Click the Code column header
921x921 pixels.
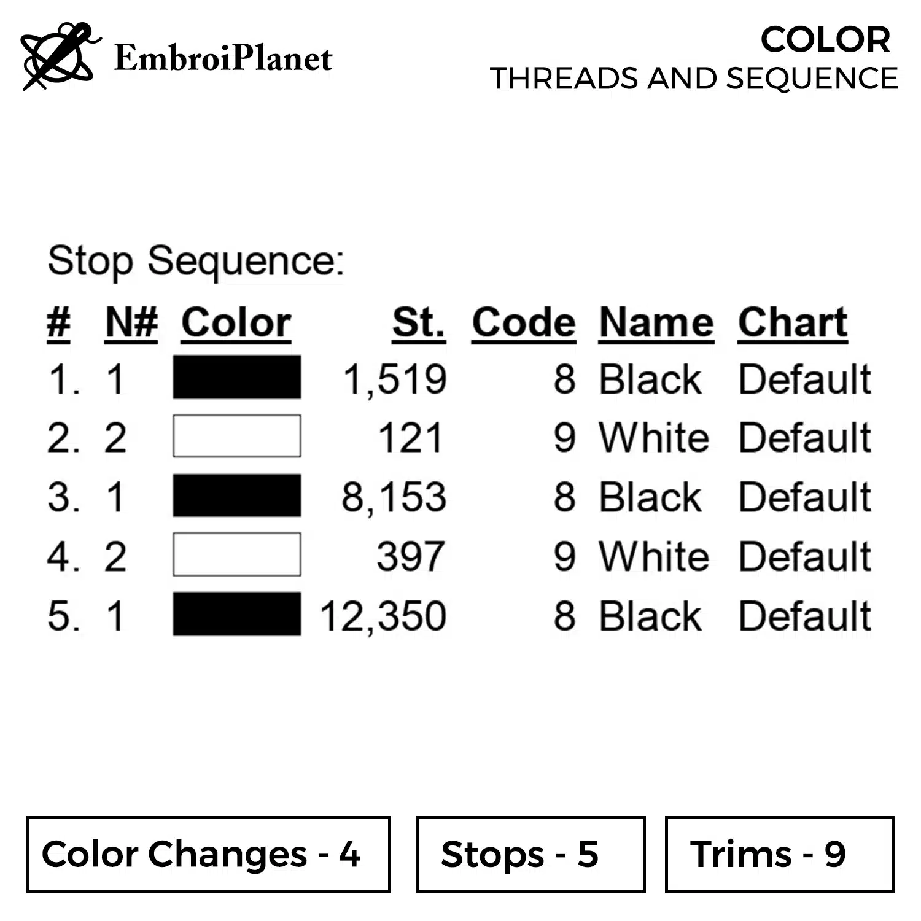click(x=524, y=322)
